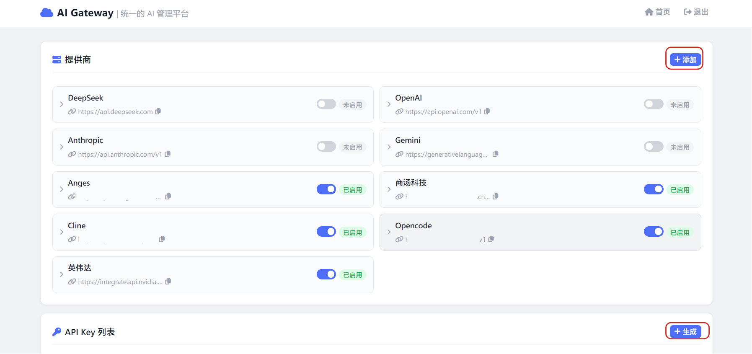Screen dimensions: 752x354
Task: Switch off the Opencode provider
Action: coord(654,232)
